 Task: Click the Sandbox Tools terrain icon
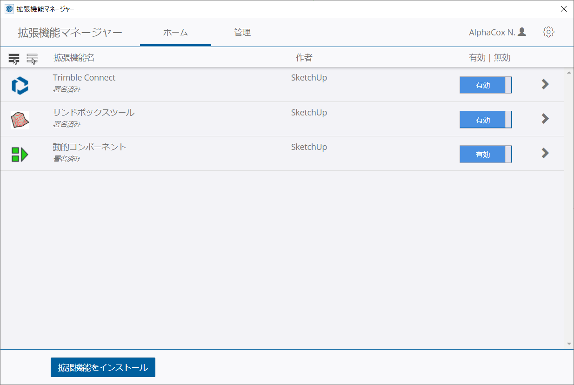20,120
